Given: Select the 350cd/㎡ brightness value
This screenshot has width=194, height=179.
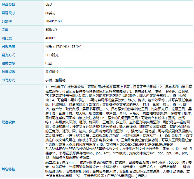Looking at the screenshot, I should [52, 30].
